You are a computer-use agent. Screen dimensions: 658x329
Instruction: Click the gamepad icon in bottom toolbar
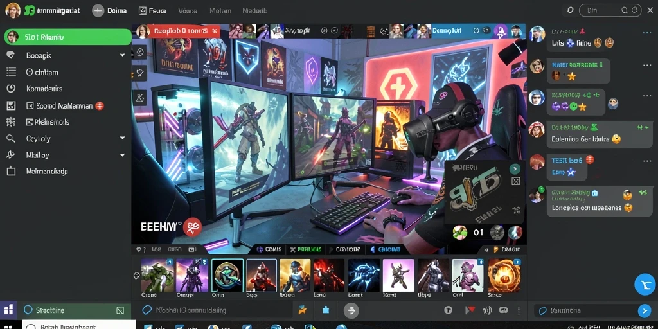click(x=502, y=310)
